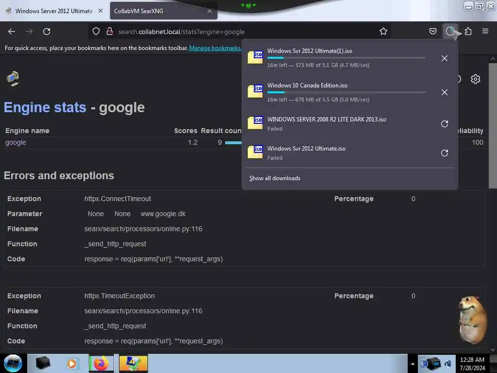Viewport: 497px width, 373px height.
Task: Click the taskbar clock showing 12:28 AM
Action: point(472,364)
